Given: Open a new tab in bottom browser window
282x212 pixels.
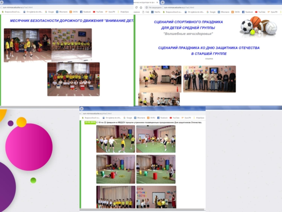Looking at the screenshot, I should pos(82,108).
